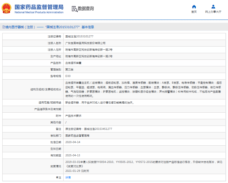Open the 首页 menu label
The image size is (228, 183).
194,12
